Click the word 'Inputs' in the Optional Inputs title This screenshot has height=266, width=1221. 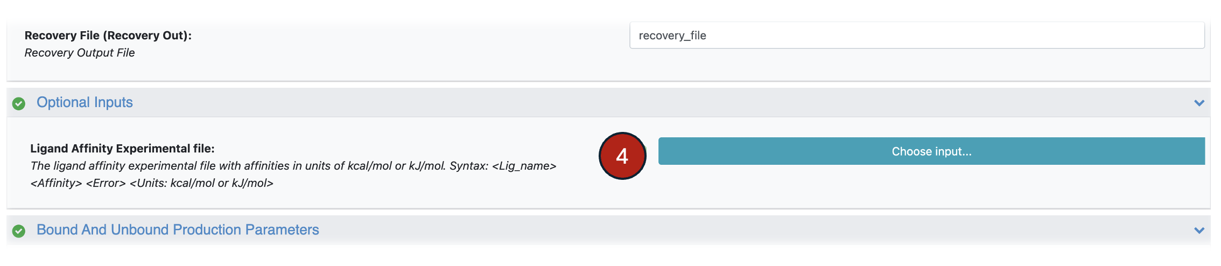pos(113,102)
